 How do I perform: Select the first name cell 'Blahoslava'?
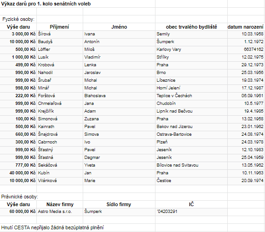click(119, 96)
